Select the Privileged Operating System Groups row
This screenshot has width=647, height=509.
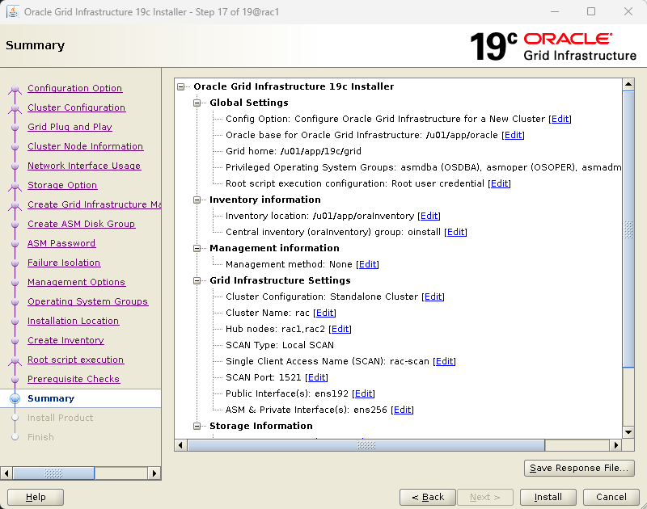tap(423, 167)
